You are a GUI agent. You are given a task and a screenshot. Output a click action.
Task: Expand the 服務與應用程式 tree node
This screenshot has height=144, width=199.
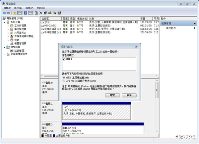[x=4, y=54]
